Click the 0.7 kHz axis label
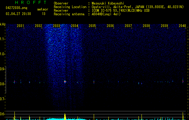This screenshot has height=120, width=189. [x=2, y=99]
